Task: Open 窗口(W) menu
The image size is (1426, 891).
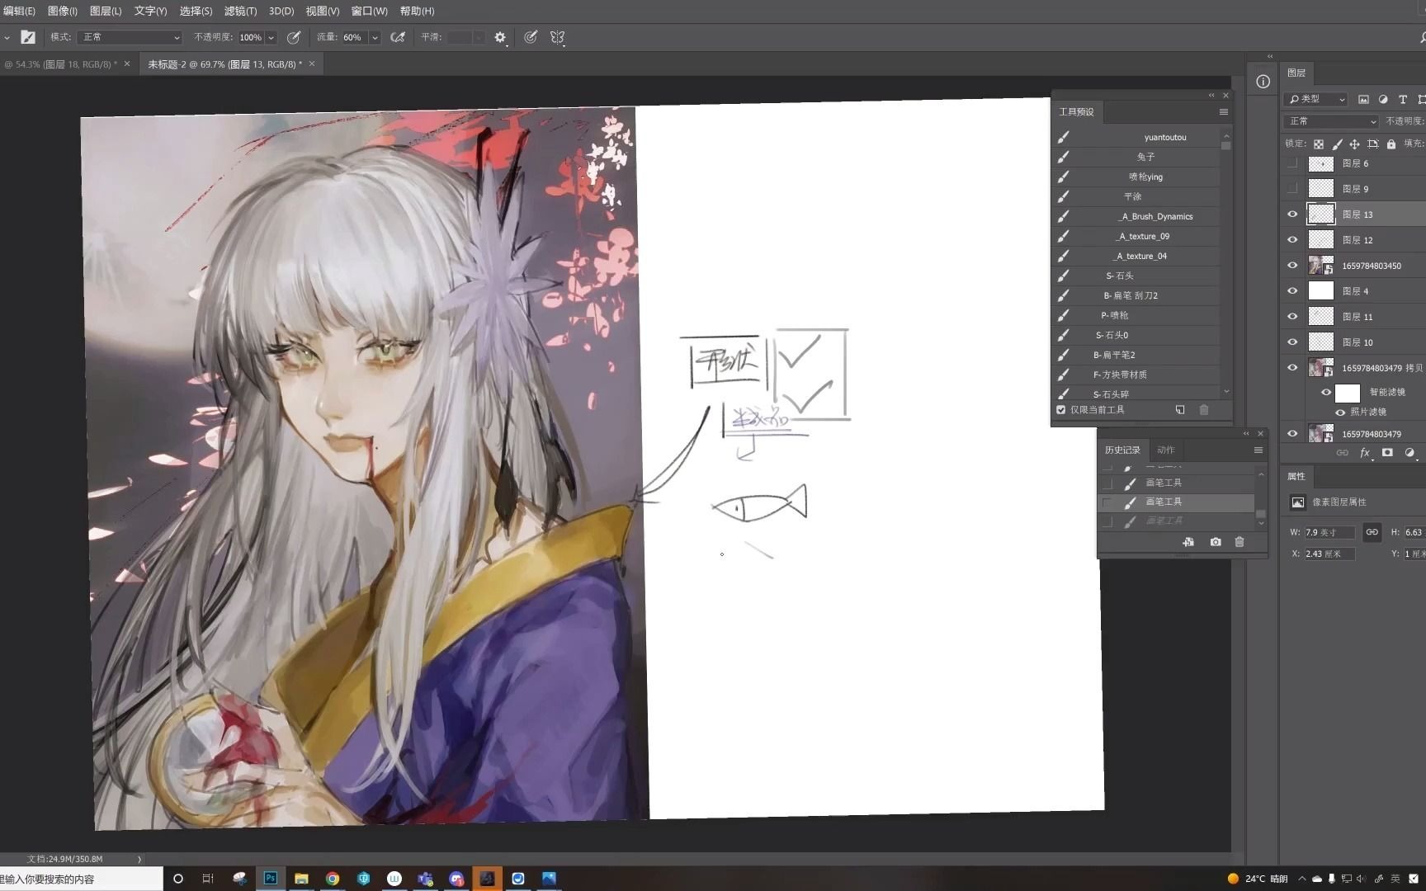Action: tap(369, 11)
